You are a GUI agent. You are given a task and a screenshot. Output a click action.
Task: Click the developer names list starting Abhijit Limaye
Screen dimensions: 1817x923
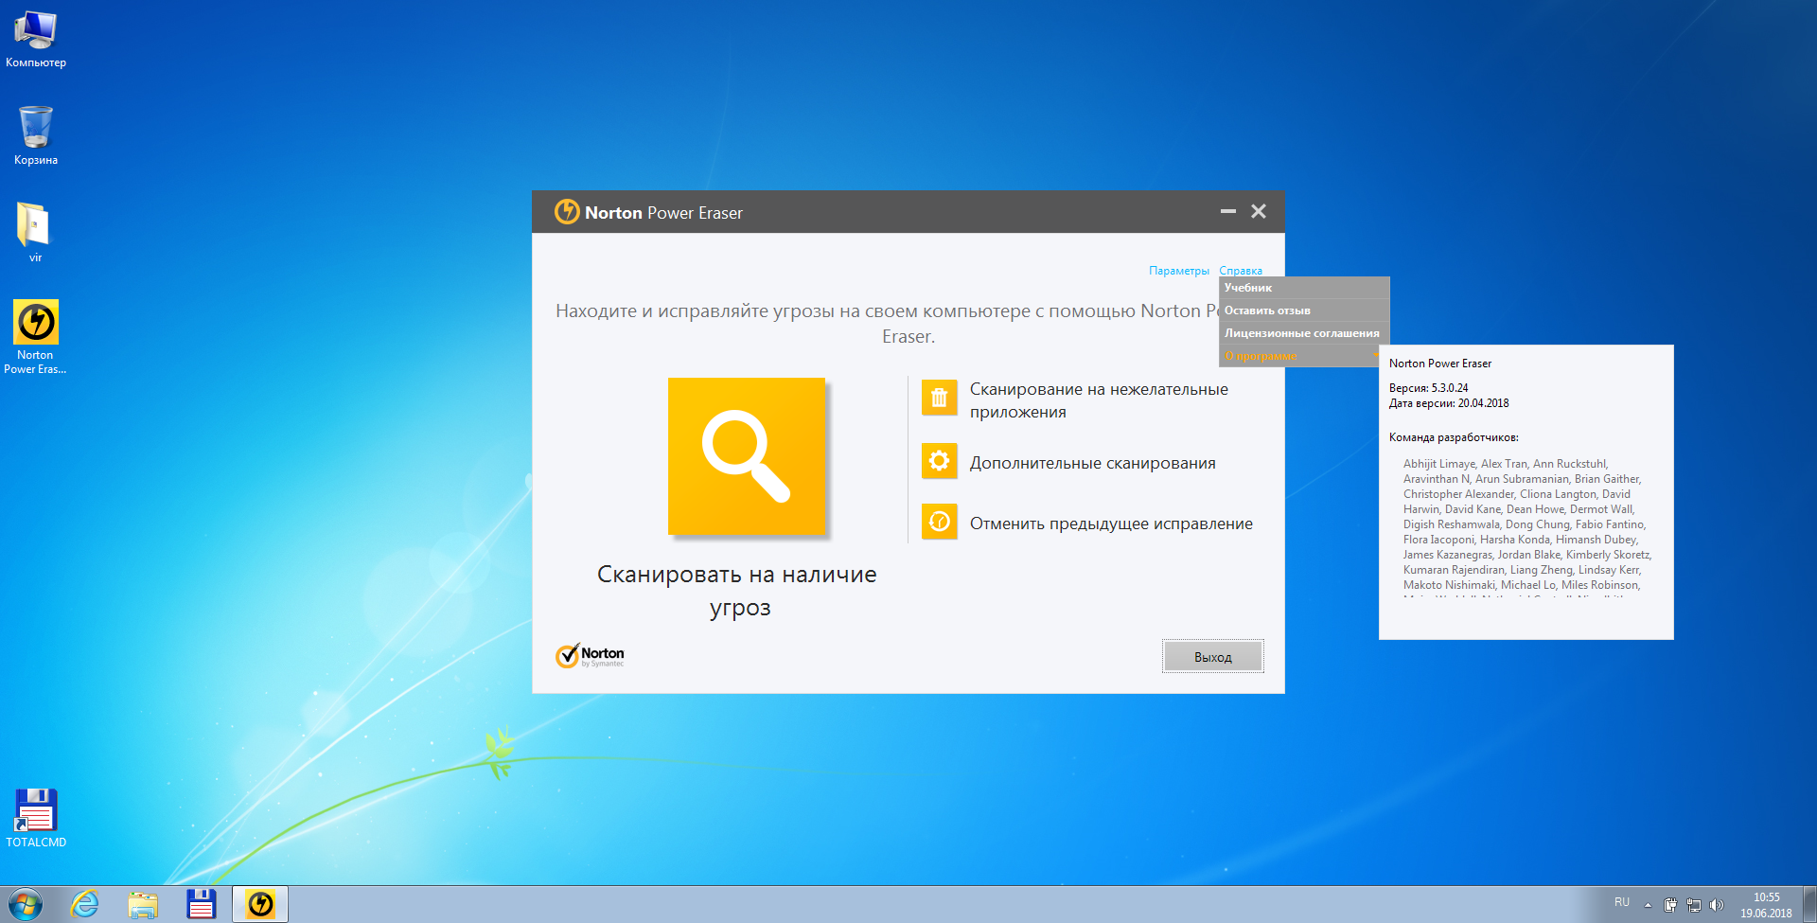tap(1527, 527)
